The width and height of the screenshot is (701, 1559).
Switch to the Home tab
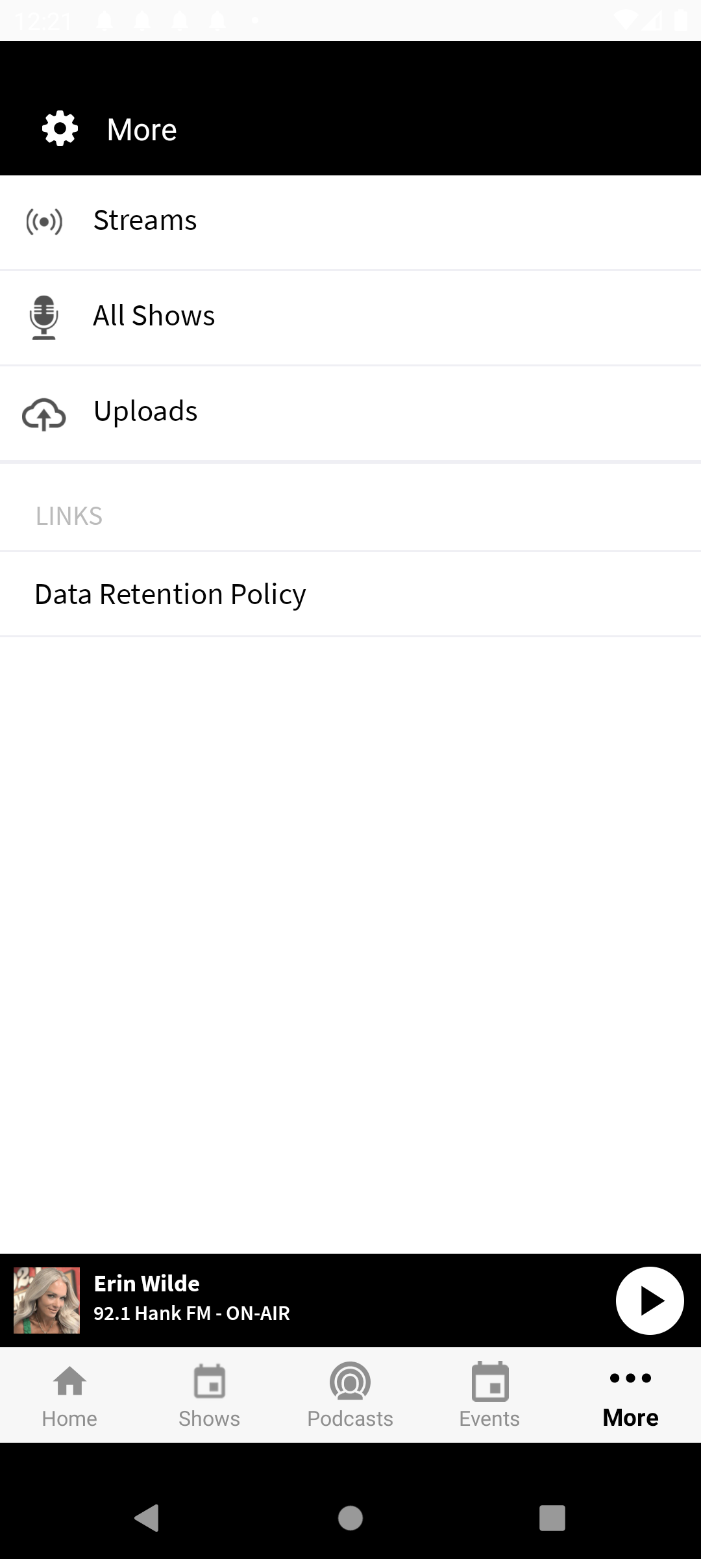pos(69,1395)
